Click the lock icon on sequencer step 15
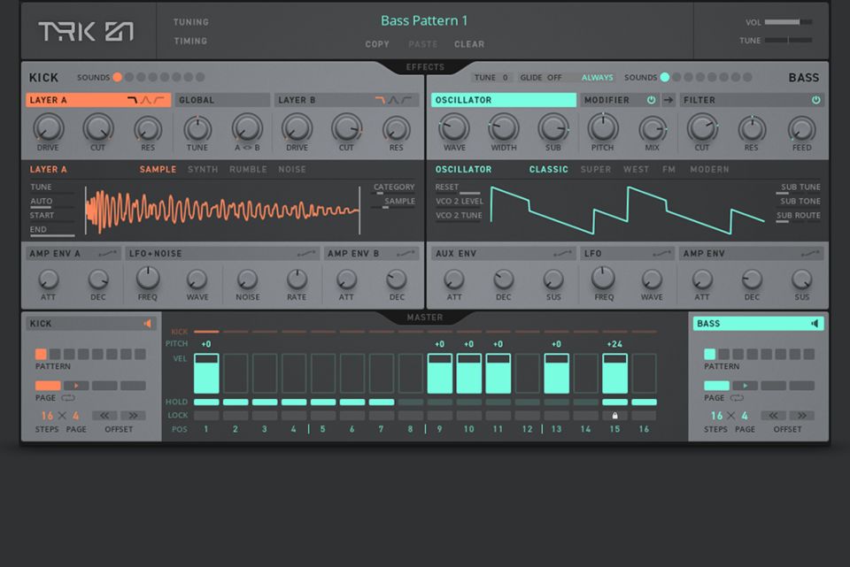 click(x=614, y=415)
